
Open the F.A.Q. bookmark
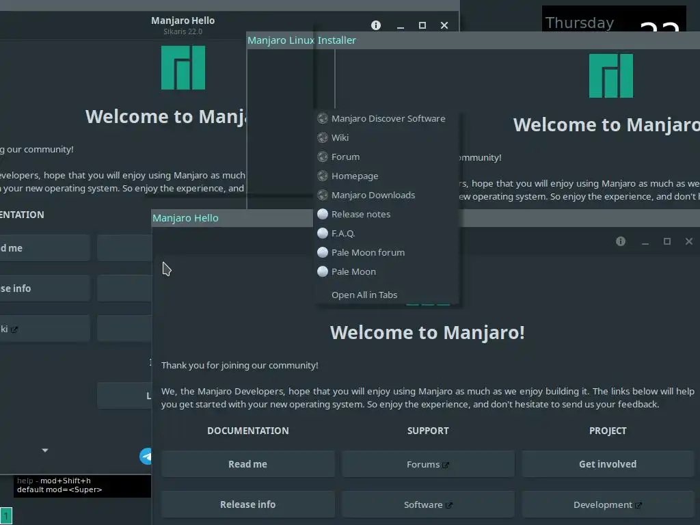pyautogui.click(x=387, y=234)
